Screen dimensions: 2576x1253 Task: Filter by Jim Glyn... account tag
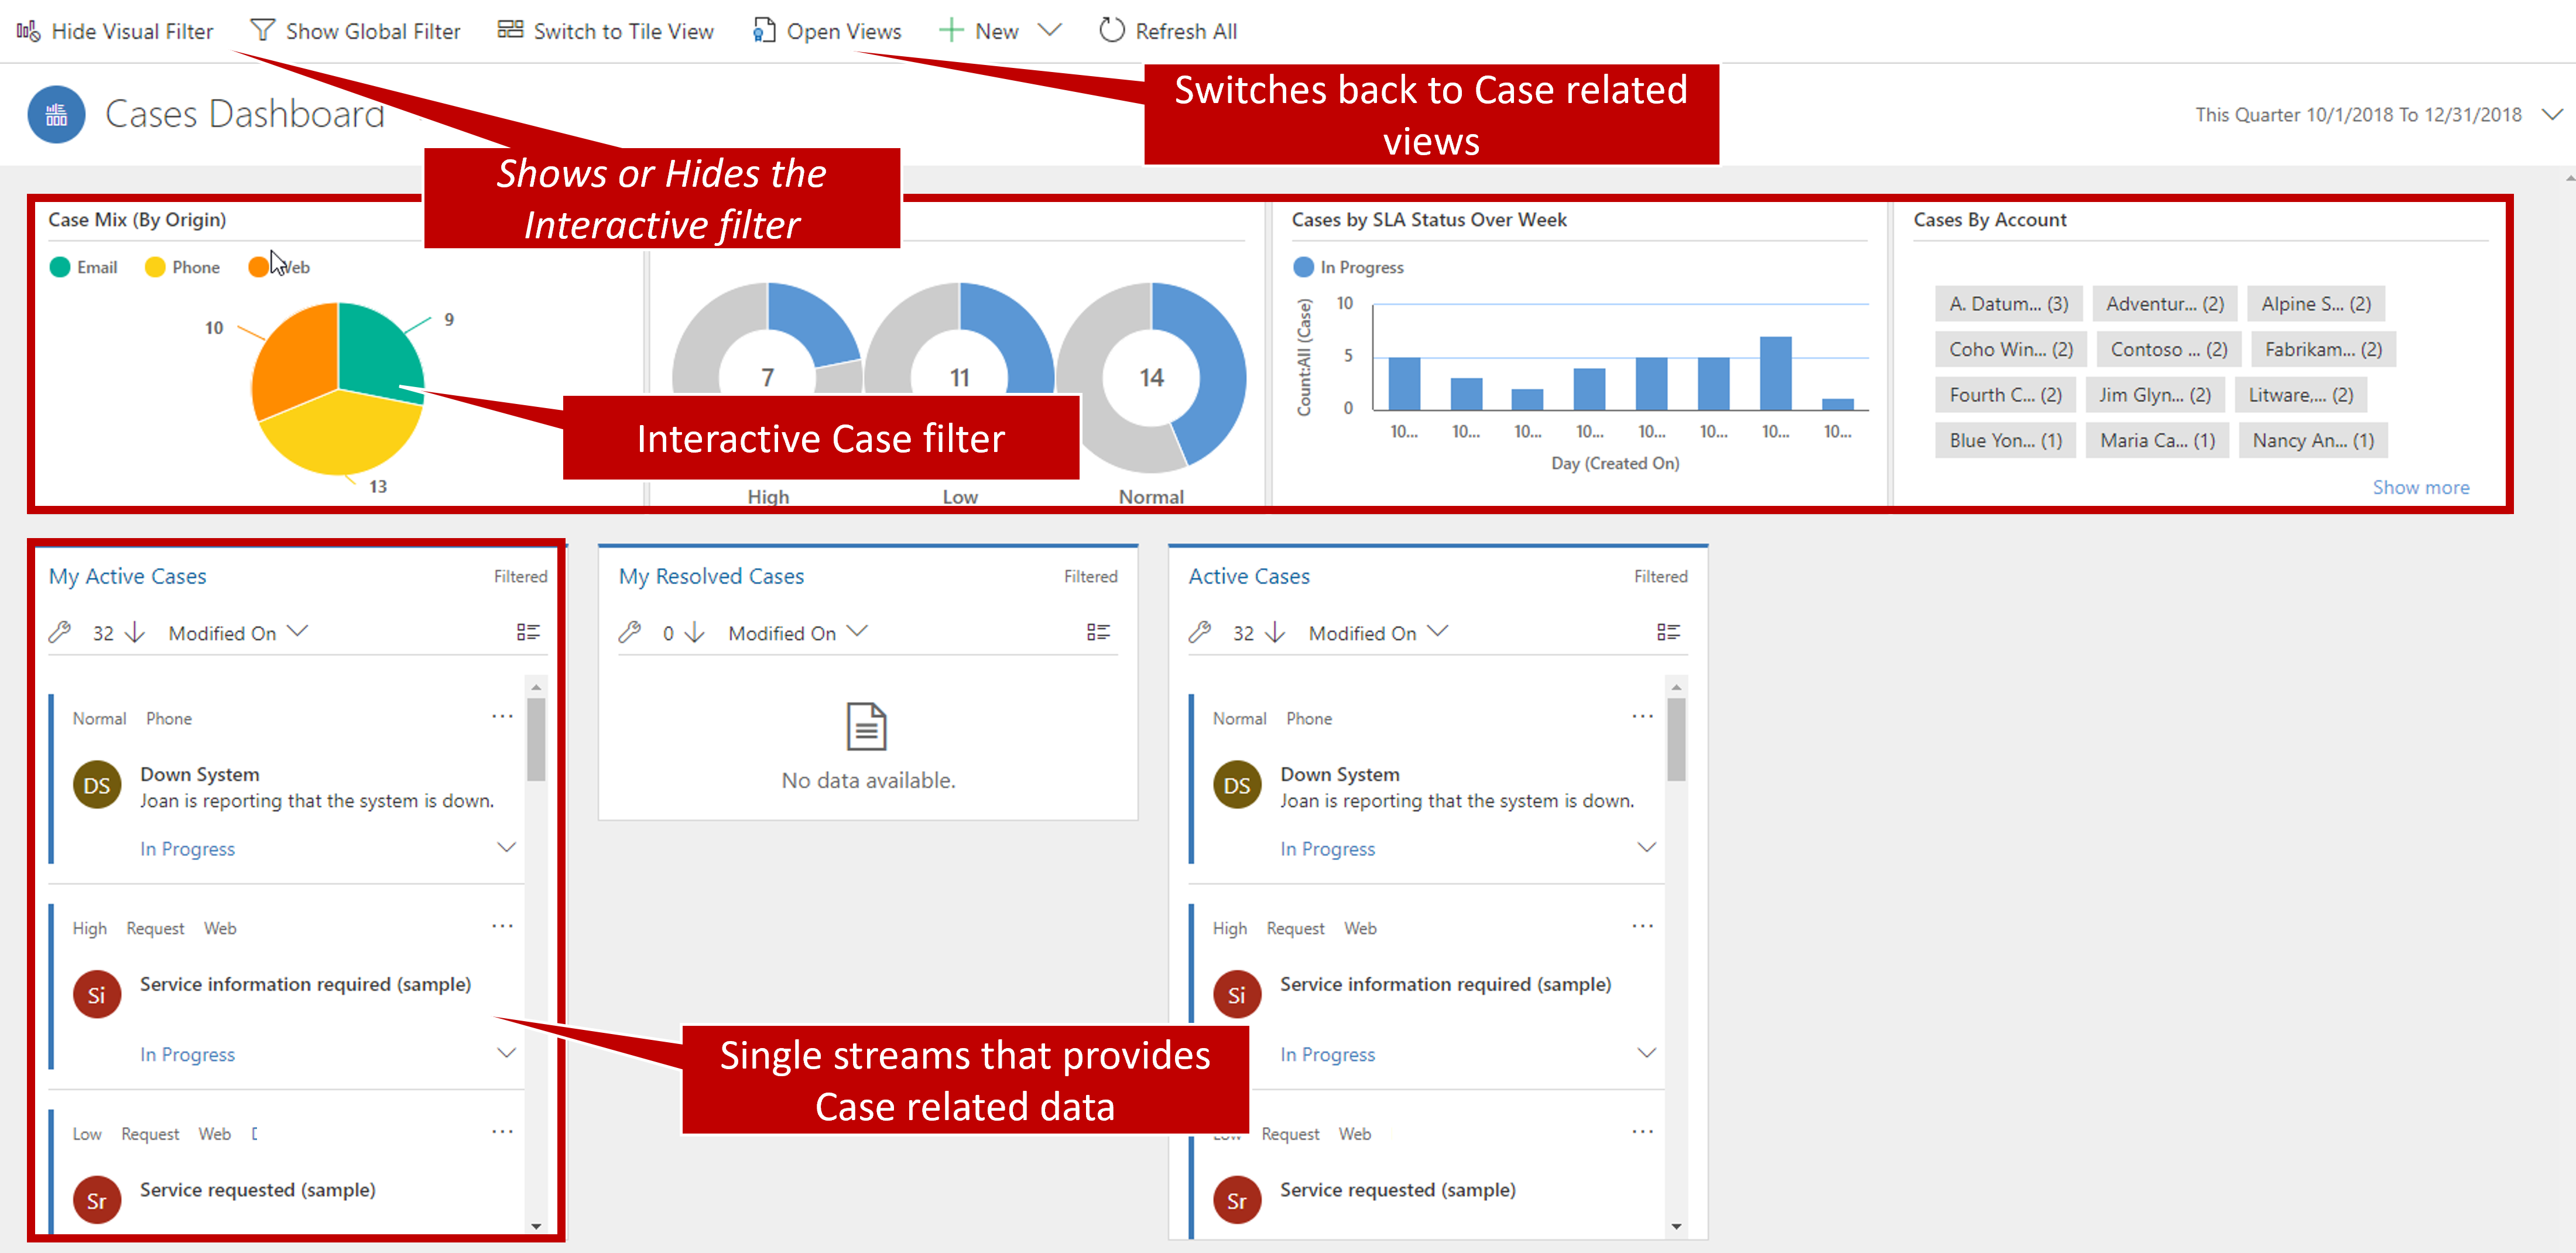tap(2154, 395)
